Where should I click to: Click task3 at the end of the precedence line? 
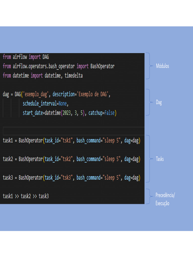(x=43, y=196)
